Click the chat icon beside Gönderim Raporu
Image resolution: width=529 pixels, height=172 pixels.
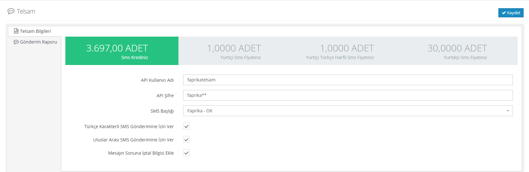tap(16, 42)
